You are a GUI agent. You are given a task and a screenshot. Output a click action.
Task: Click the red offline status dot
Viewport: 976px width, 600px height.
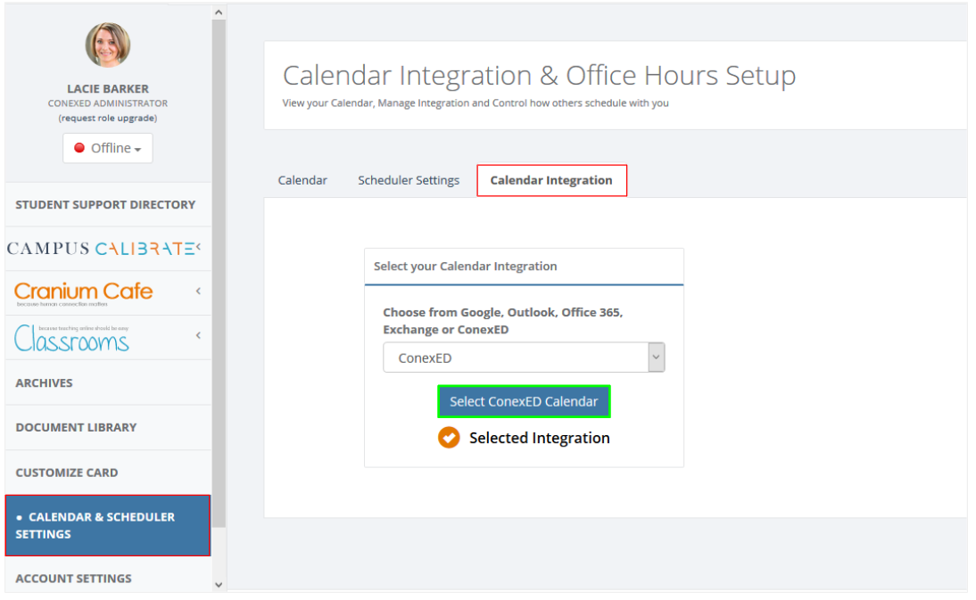(79, 148)
